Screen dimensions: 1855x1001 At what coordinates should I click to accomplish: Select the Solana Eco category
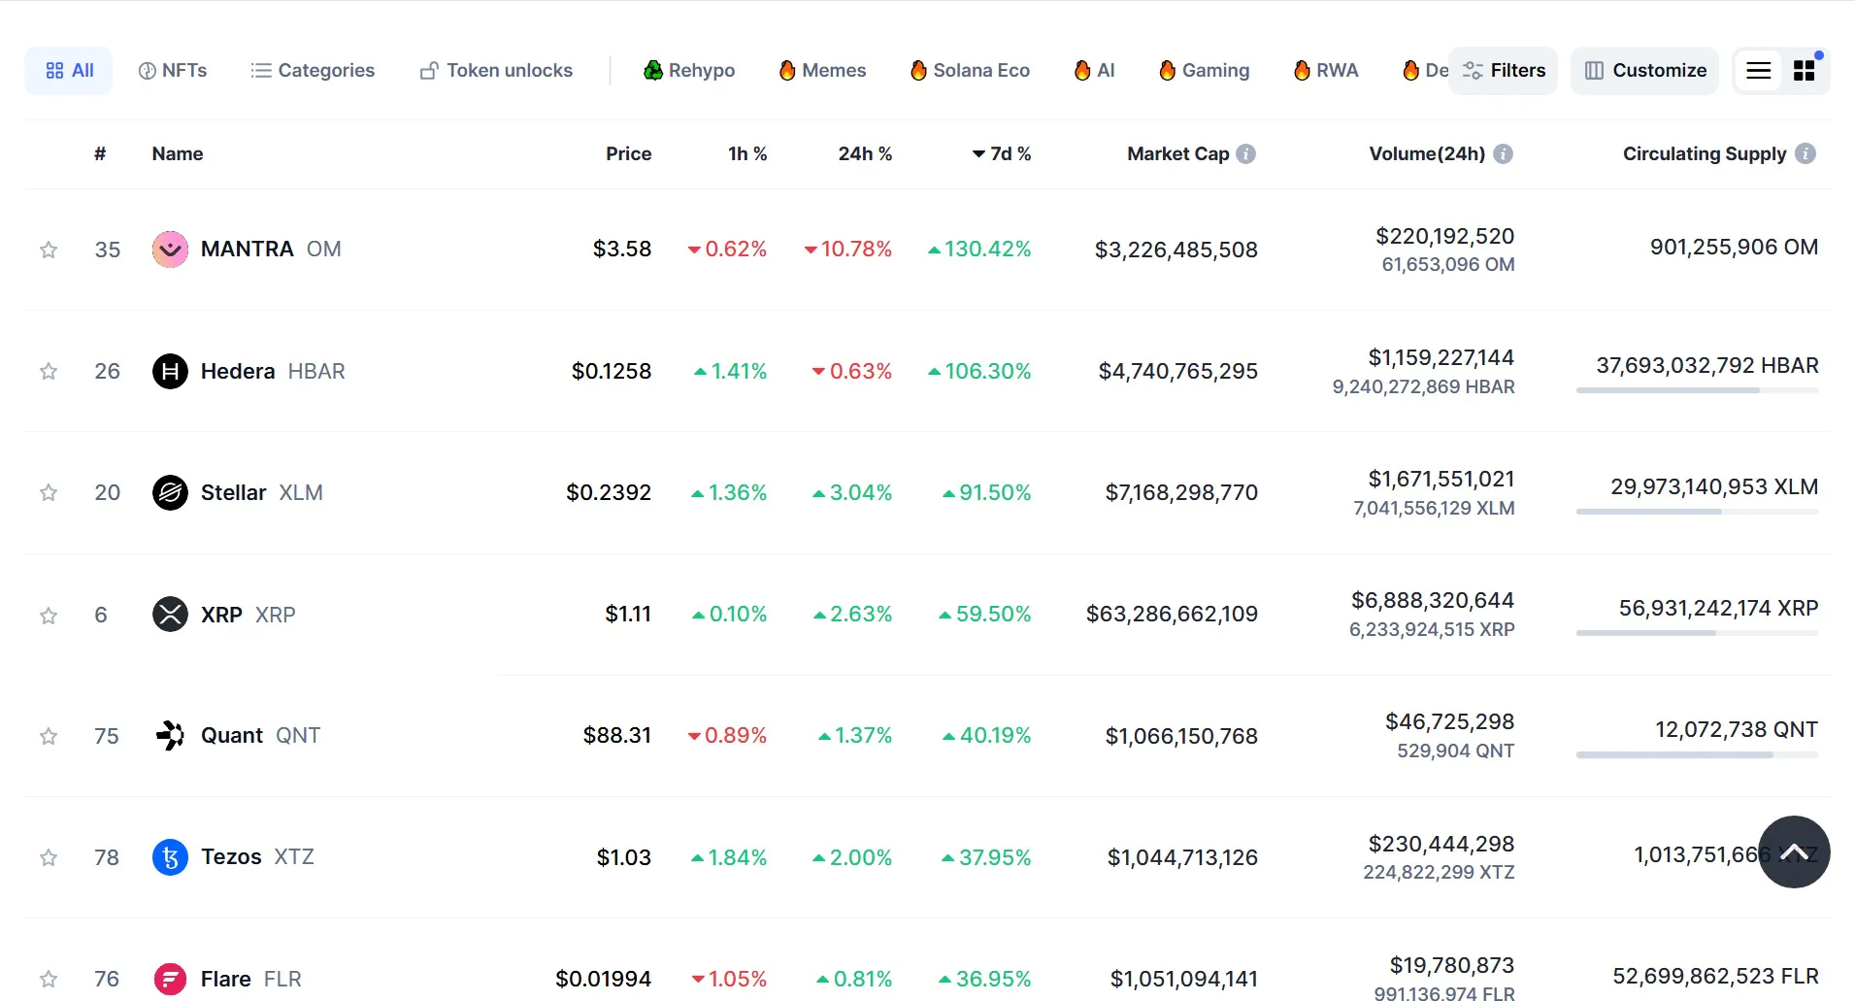coord(970,71)
